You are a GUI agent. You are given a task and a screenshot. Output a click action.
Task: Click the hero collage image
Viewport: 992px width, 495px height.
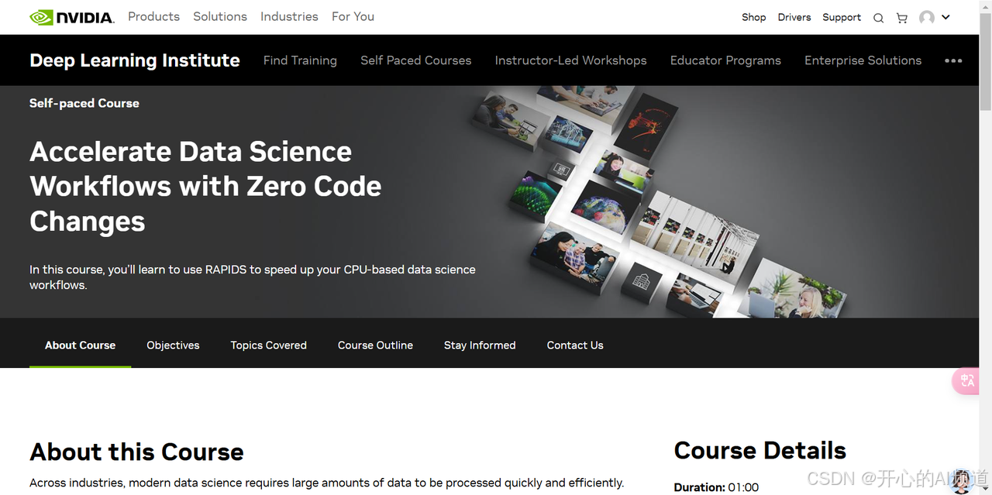tap(659, 202)
